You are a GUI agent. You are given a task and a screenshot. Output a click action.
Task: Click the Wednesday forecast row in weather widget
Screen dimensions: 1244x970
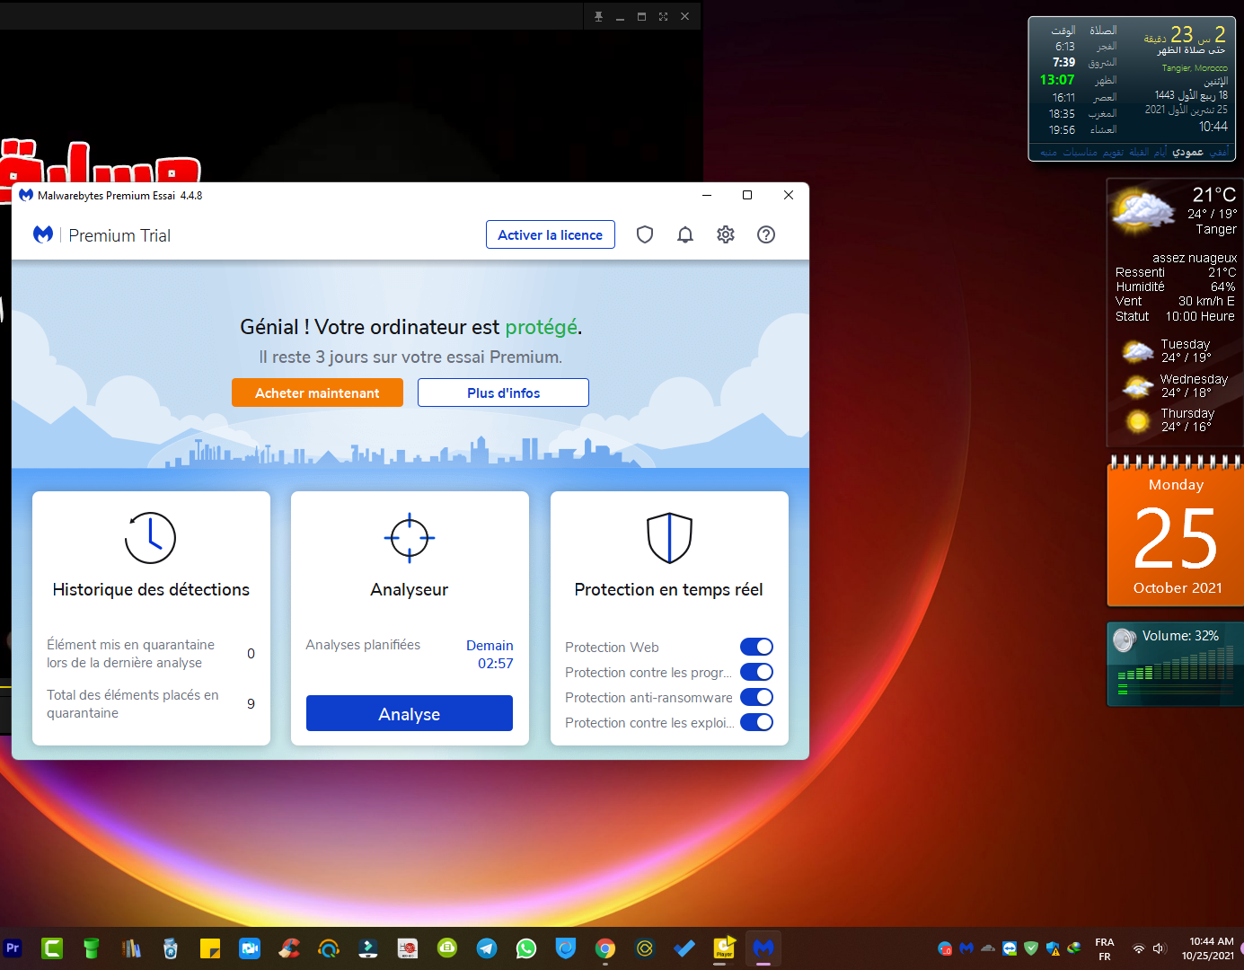point(1176,386)
